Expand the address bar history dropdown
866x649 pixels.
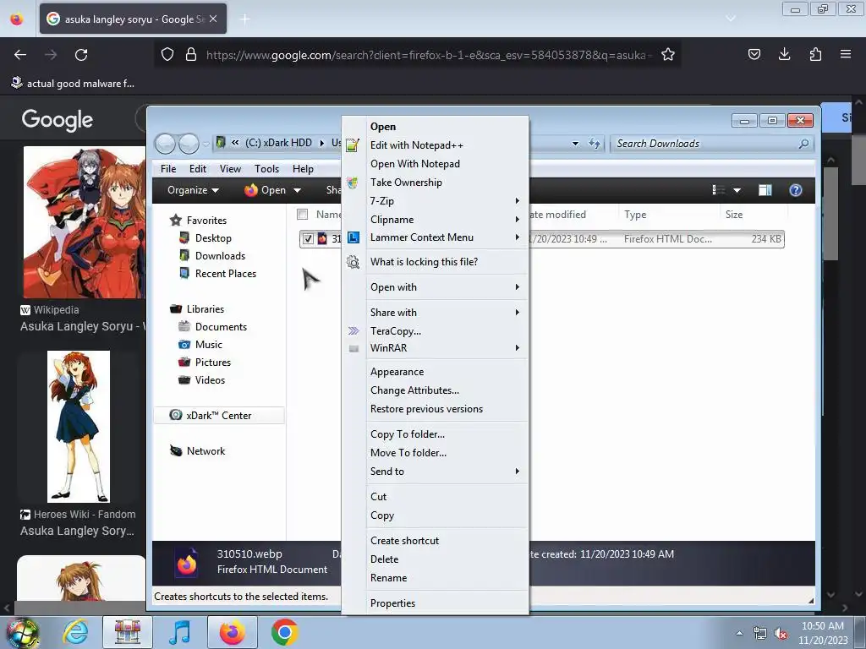click(x=575, y=144)
